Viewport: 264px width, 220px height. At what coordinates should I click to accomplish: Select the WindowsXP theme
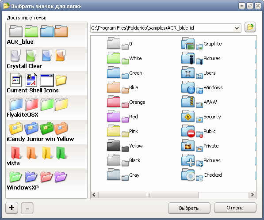coord(46,181)
